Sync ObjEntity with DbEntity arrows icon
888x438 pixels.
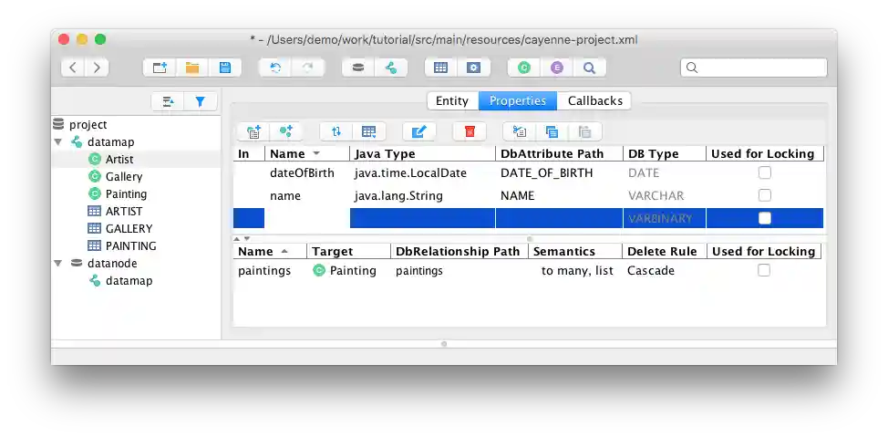(336, 131)
